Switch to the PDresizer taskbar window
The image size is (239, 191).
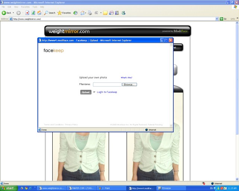(171, 188)
